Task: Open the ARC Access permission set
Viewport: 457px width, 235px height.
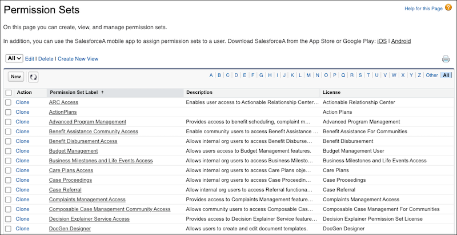Action: point(63,102)
